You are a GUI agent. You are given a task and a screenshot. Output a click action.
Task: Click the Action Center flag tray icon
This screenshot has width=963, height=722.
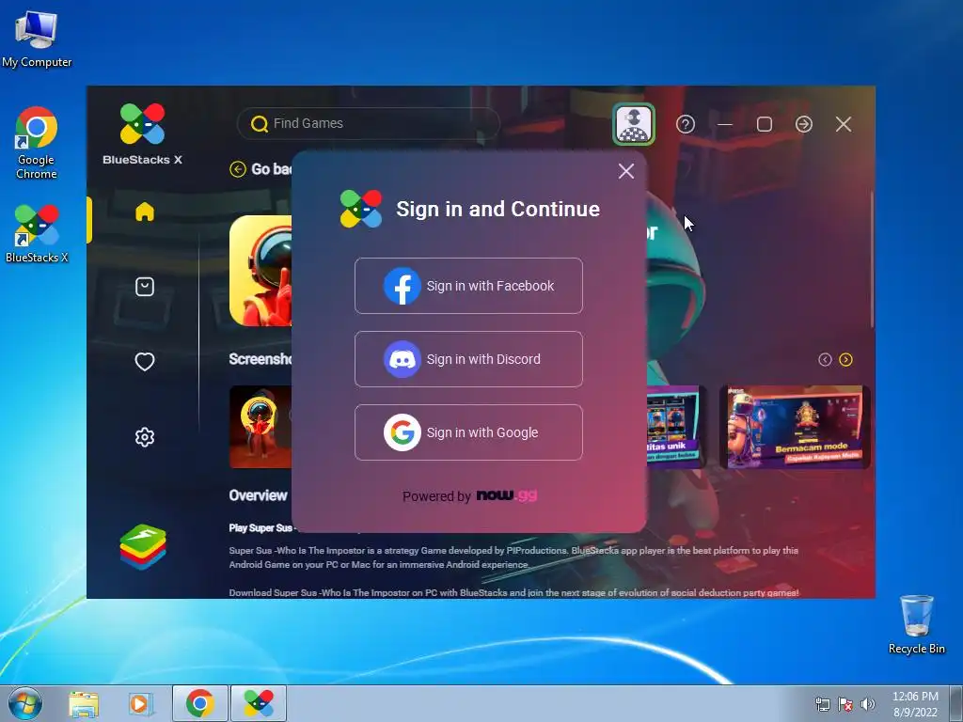pos(845,704)
